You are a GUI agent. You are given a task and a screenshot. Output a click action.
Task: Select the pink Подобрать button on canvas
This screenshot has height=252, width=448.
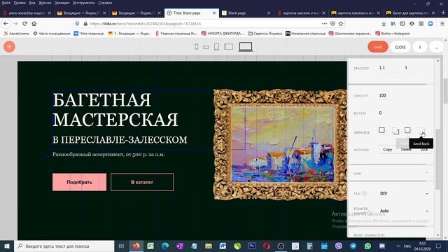79,182
